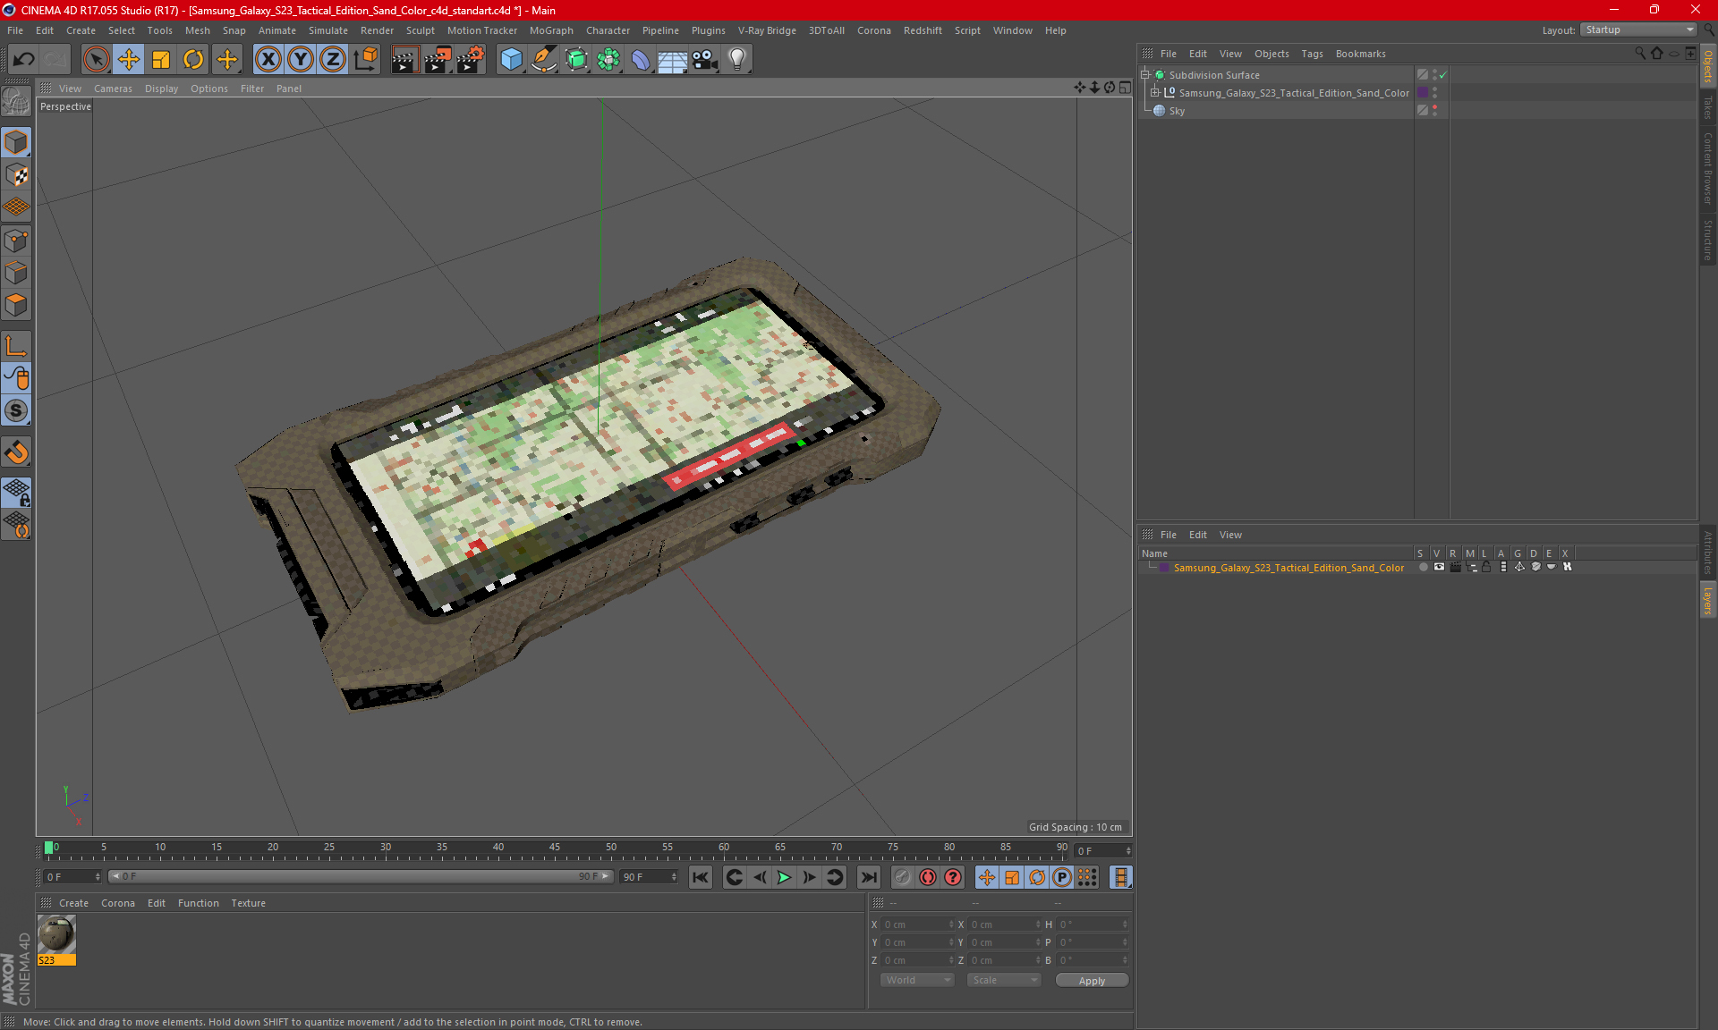Viewport: 1718px width, 1030px height.
Task: Open the Simulate menu
Action: coord(328,30)
